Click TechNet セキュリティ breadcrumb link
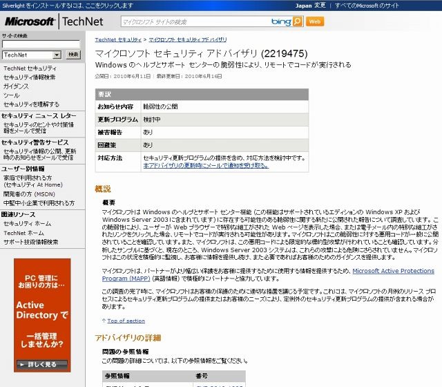This screenshot has height=387, width=442. 118,40
